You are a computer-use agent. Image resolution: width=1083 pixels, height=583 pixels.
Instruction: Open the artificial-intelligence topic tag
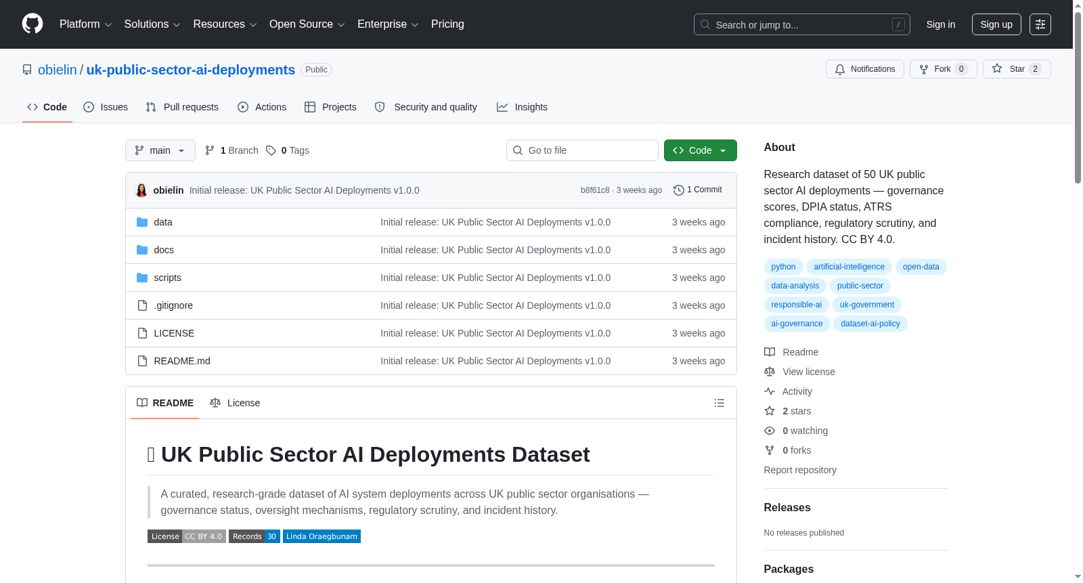(x=849, y=267)
